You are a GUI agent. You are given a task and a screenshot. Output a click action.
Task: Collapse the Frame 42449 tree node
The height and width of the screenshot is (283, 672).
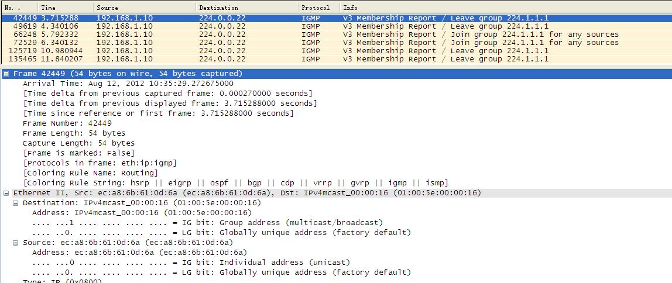pyautogui.click(x=6, y=74)
